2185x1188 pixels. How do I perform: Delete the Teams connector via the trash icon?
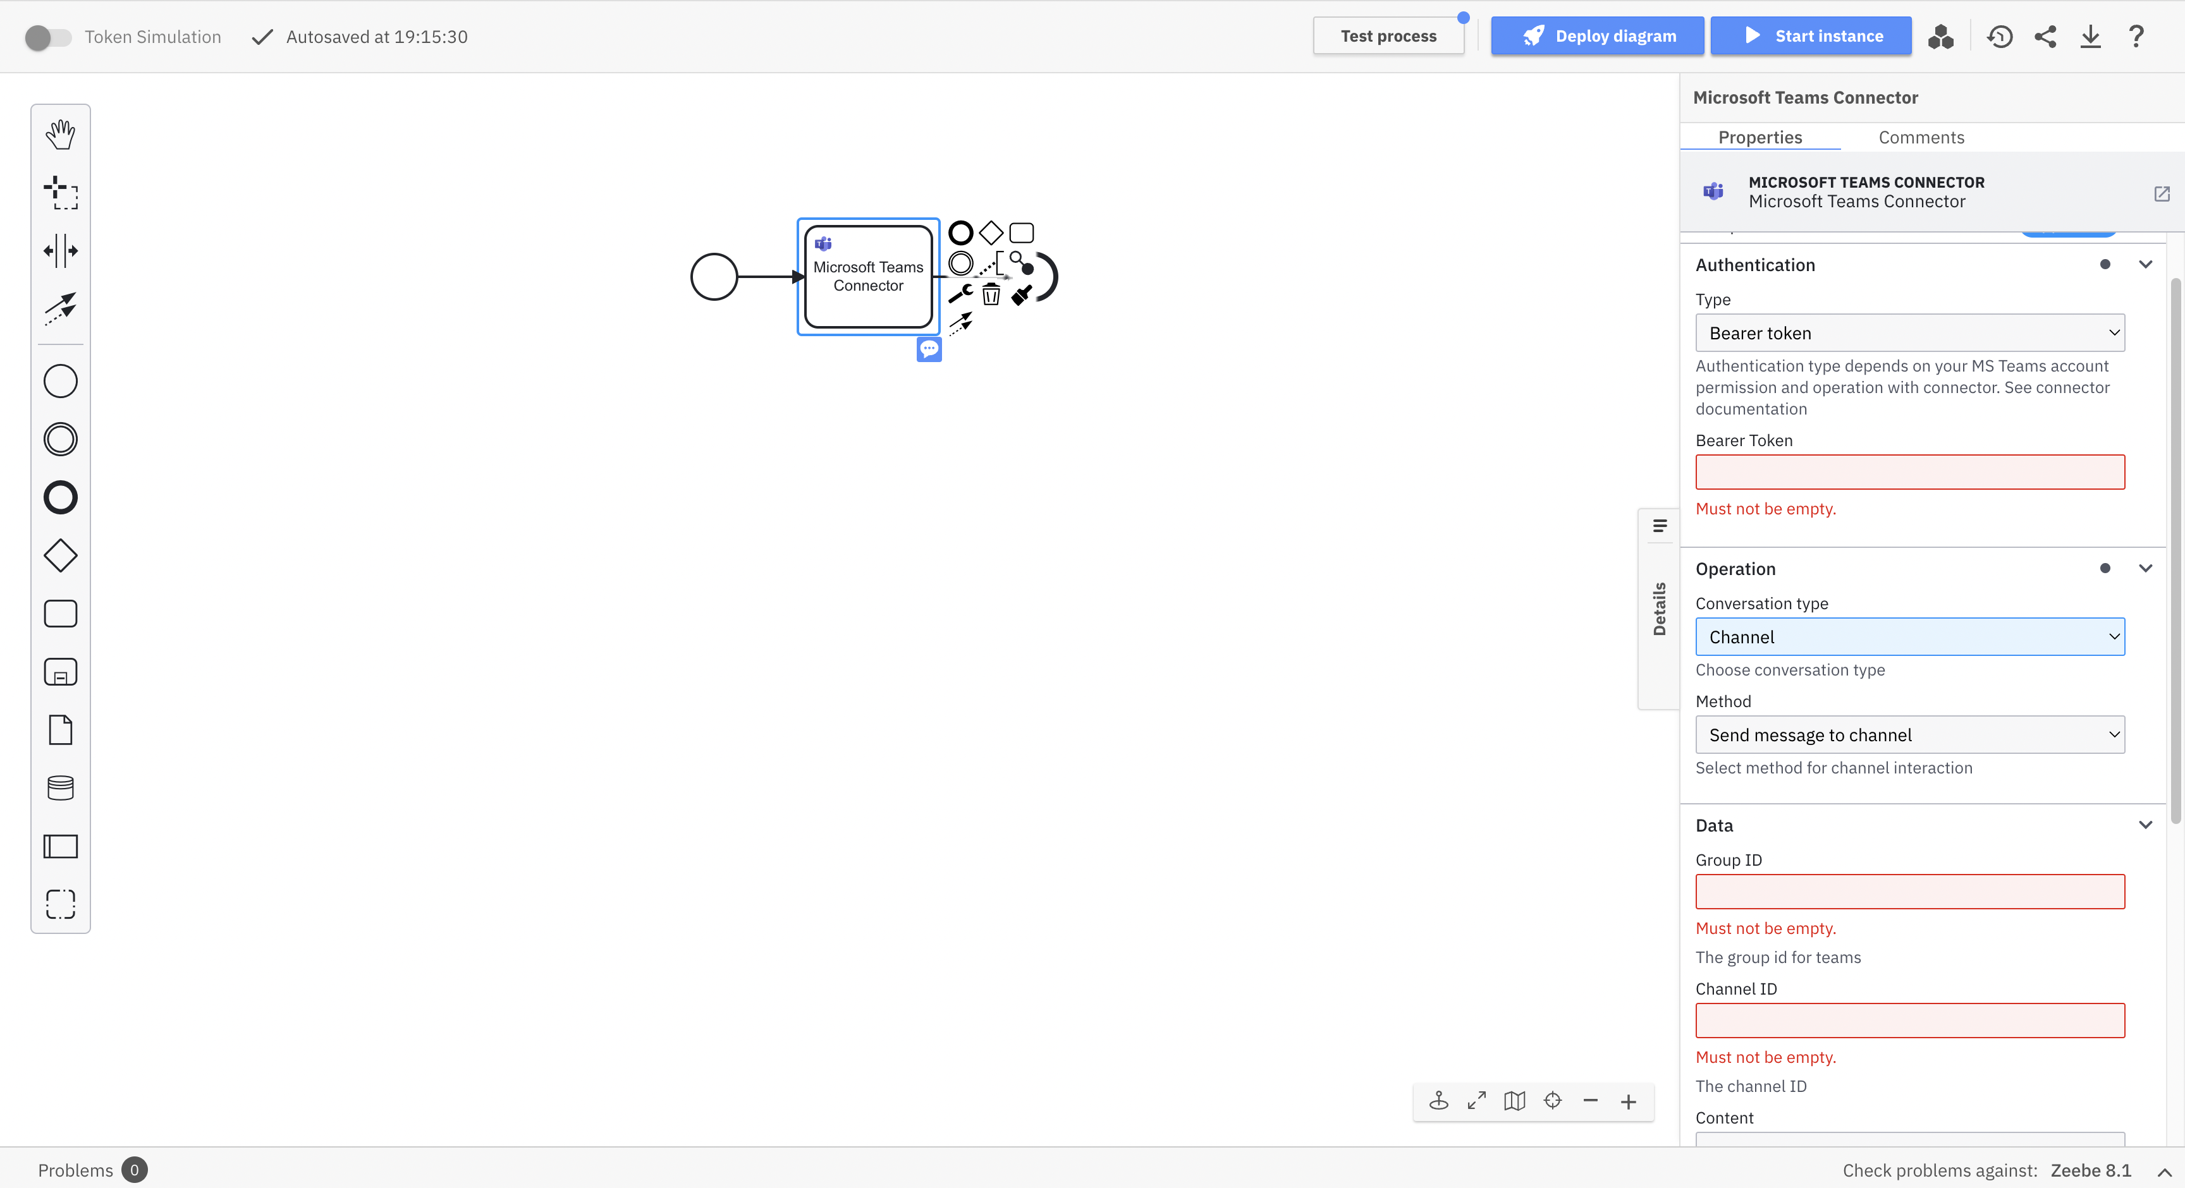(990, 294)
